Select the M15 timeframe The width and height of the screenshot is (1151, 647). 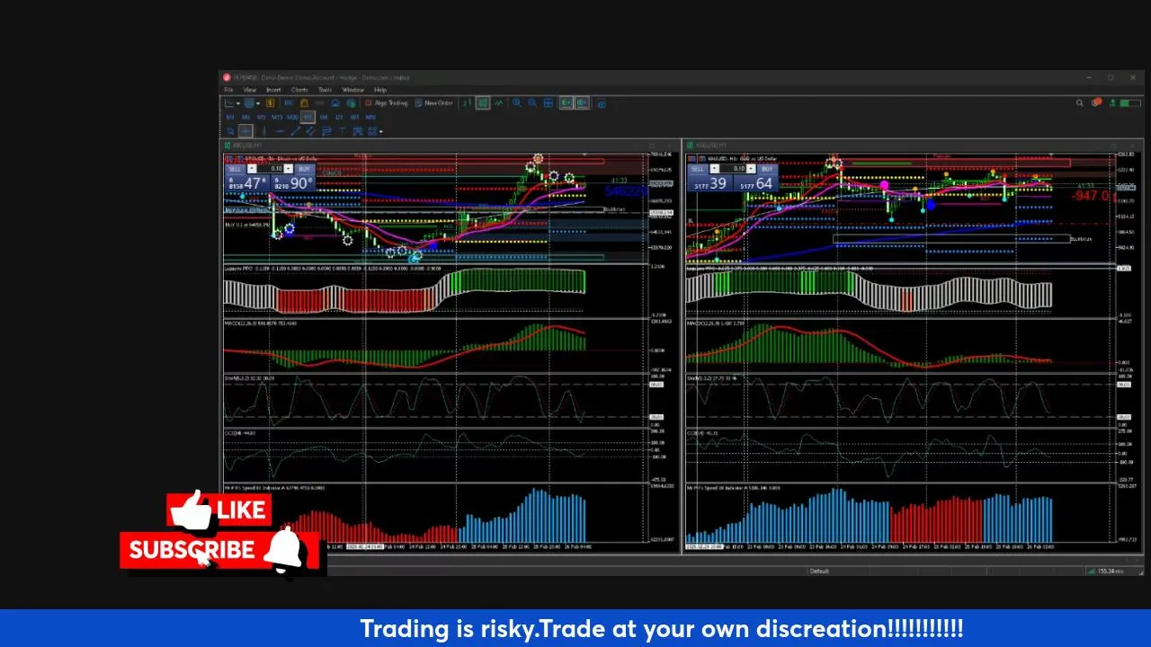tap(277, 117)
